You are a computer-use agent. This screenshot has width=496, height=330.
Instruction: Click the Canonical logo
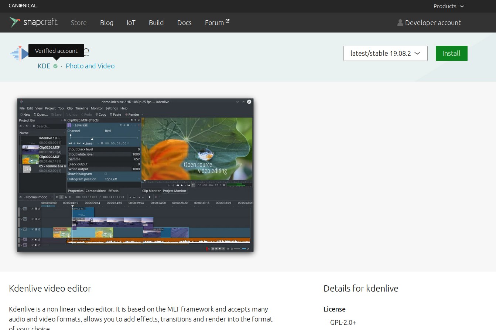pyautogui.click(x=23, y=6)
